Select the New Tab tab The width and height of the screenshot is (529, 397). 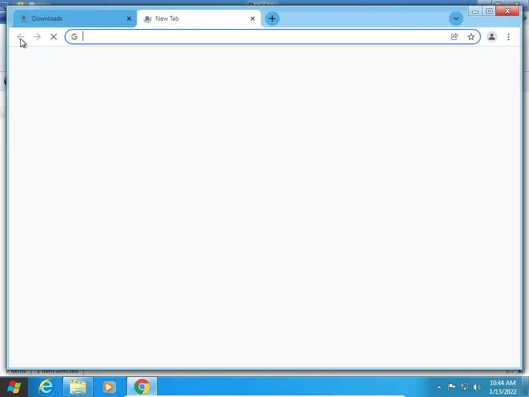pyautogui.click(x=199, y=19)
